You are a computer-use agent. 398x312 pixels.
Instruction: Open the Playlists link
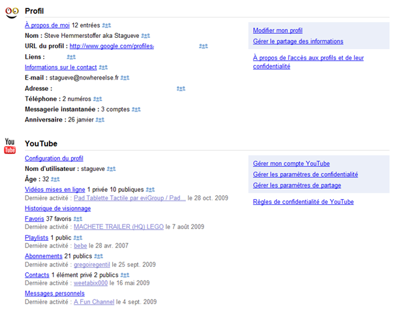pyautogui.click(x=37, y=238)
